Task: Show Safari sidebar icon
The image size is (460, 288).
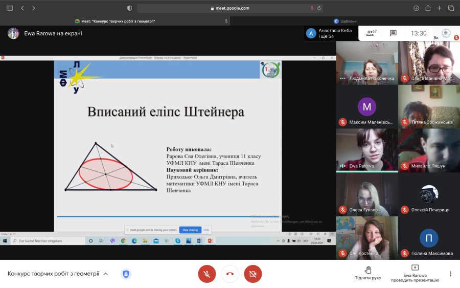Action: (10, 8)
